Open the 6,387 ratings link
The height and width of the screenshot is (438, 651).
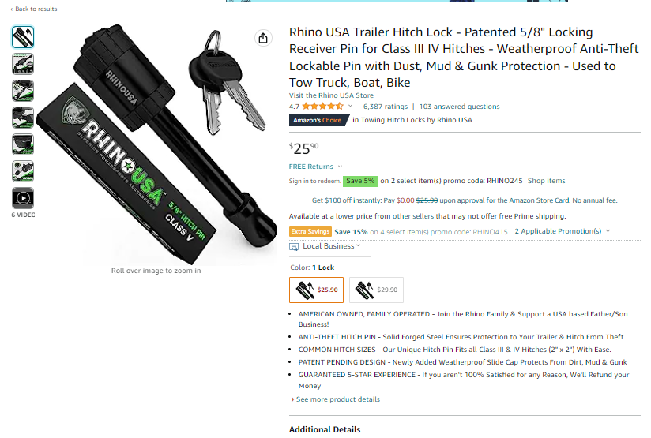[x=386, y=107]
